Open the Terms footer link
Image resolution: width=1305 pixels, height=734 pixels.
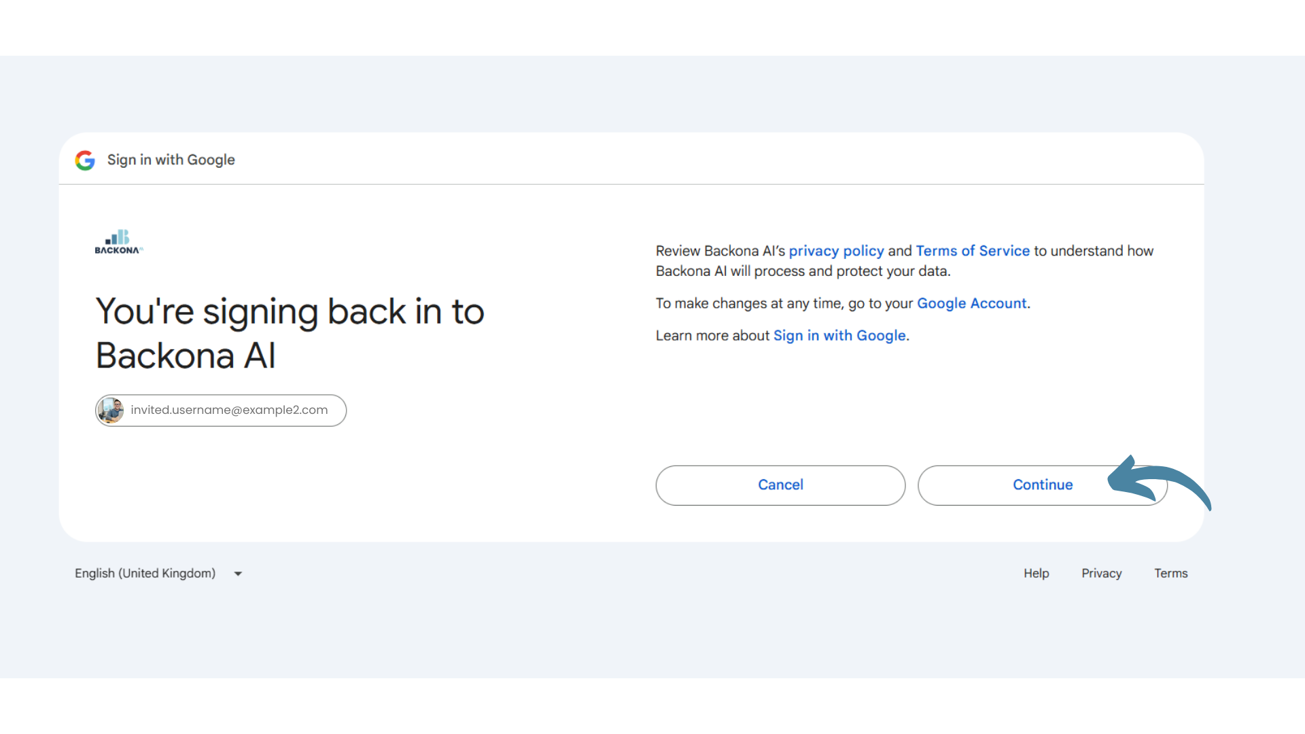[x=1171, y=574]
